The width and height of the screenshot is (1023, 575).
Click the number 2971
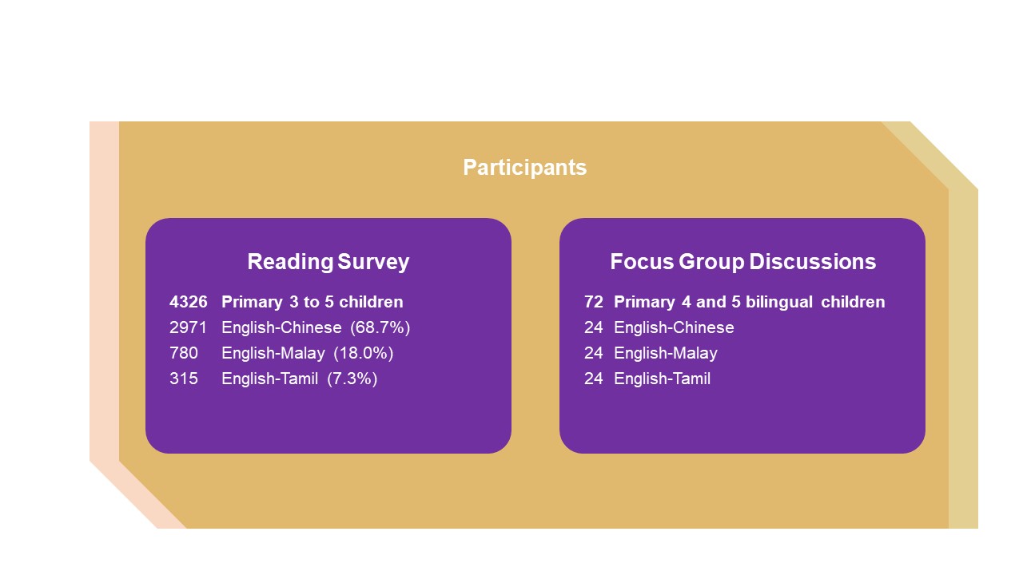189,327
